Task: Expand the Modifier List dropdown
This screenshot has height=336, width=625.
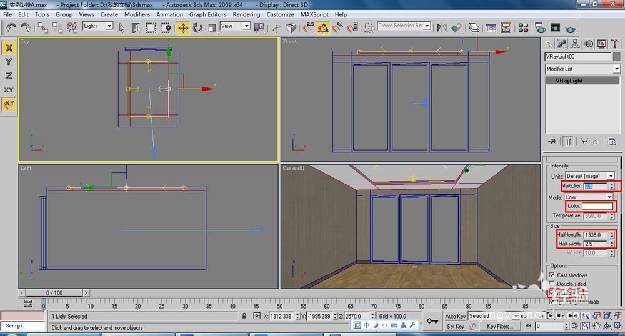Action: click(582, 69)
